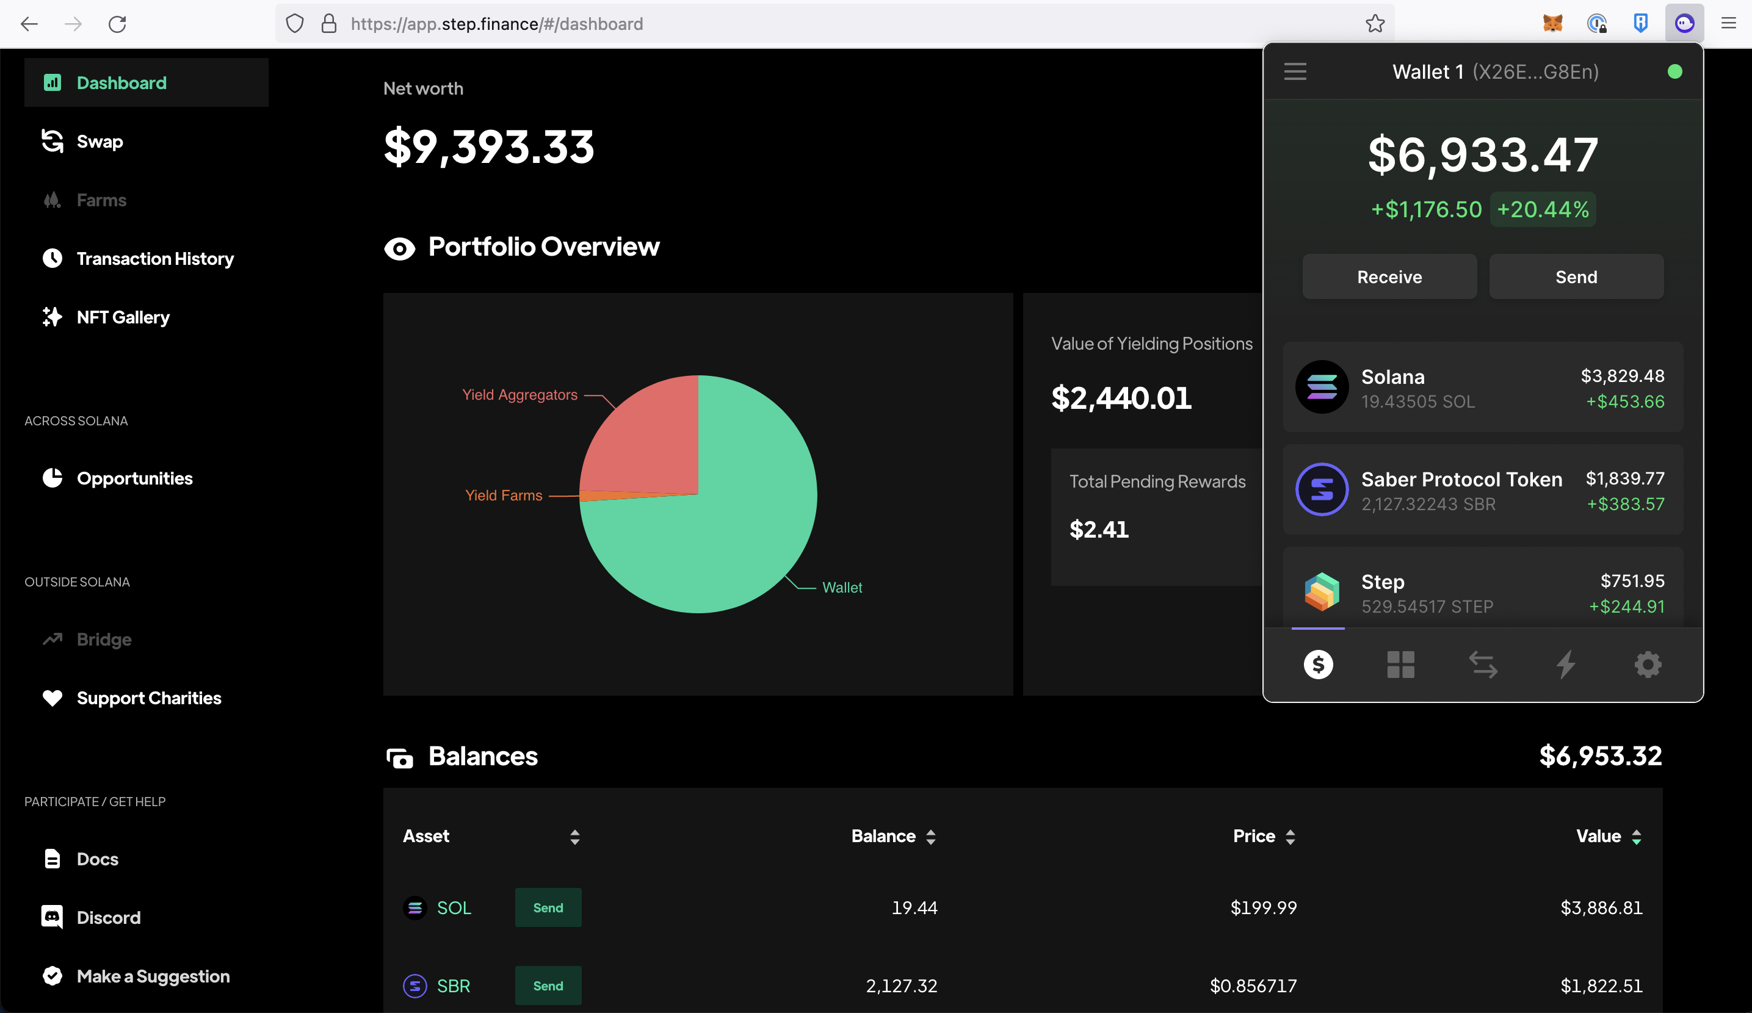Click the Step token logo in Phantom
1752x1013 pixels.
tap(1322, 591)
